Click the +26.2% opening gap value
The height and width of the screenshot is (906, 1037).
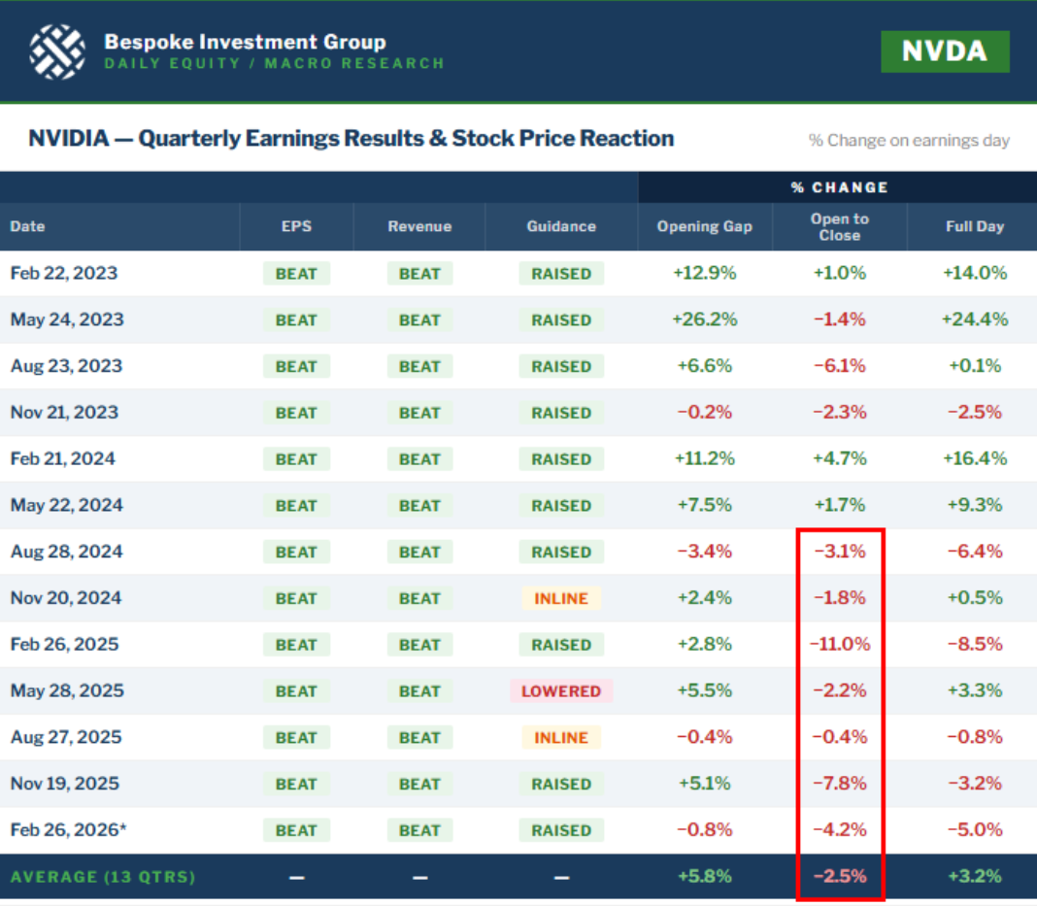coord(705,319)
